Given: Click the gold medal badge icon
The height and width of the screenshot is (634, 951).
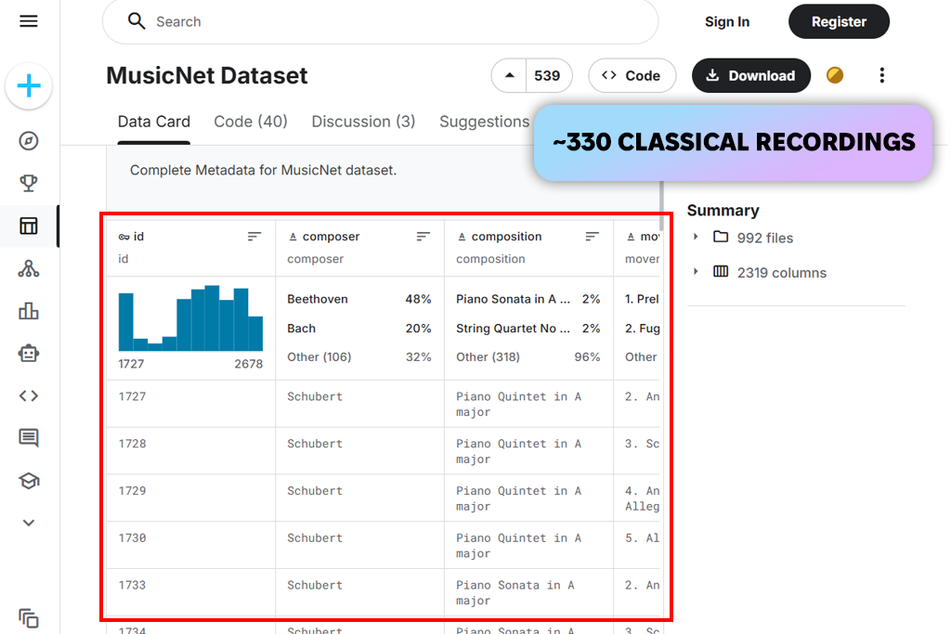Looking at the screenshot, I should point(835,75).
